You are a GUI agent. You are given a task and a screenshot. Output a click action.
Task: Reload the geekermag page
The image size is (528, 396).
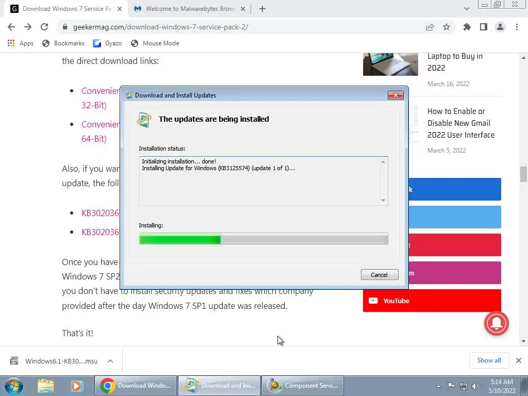[x=44, y=27]
